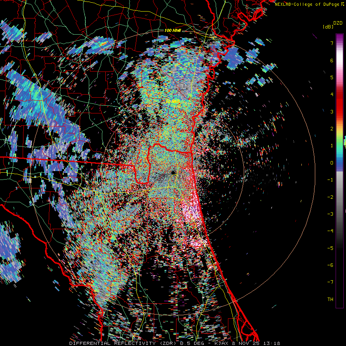Click the DZD label above the color scale

pos(338,23)
